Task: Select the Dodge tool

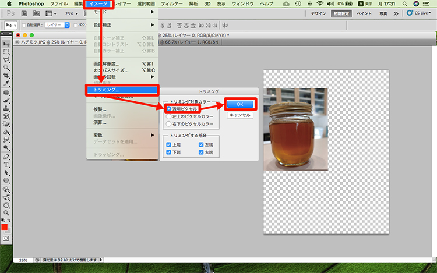Action: pos(6,147)
